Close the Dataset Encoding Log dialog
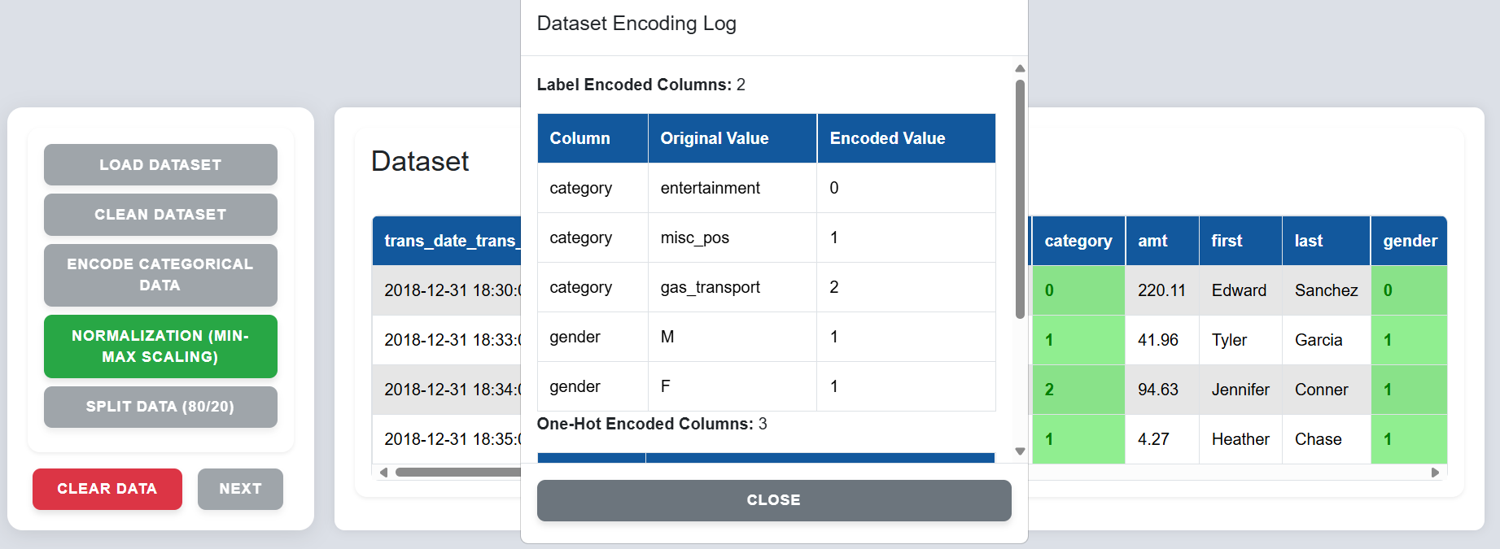Screen dimensions: 1500x549 (x=774, y=500)
